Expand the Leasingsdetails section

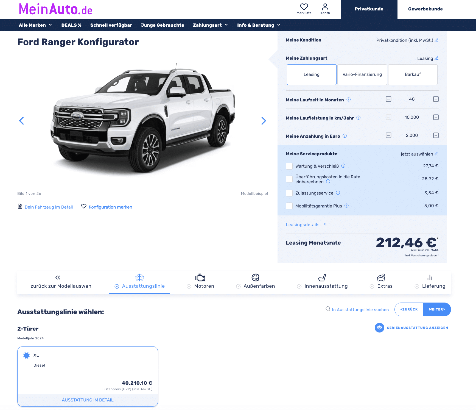[306, 225]
